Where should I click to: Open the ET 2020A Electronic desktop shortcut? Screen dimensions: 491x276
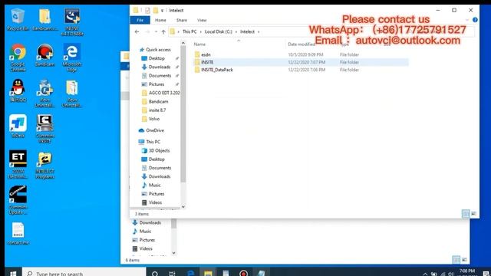pos(18,164)
